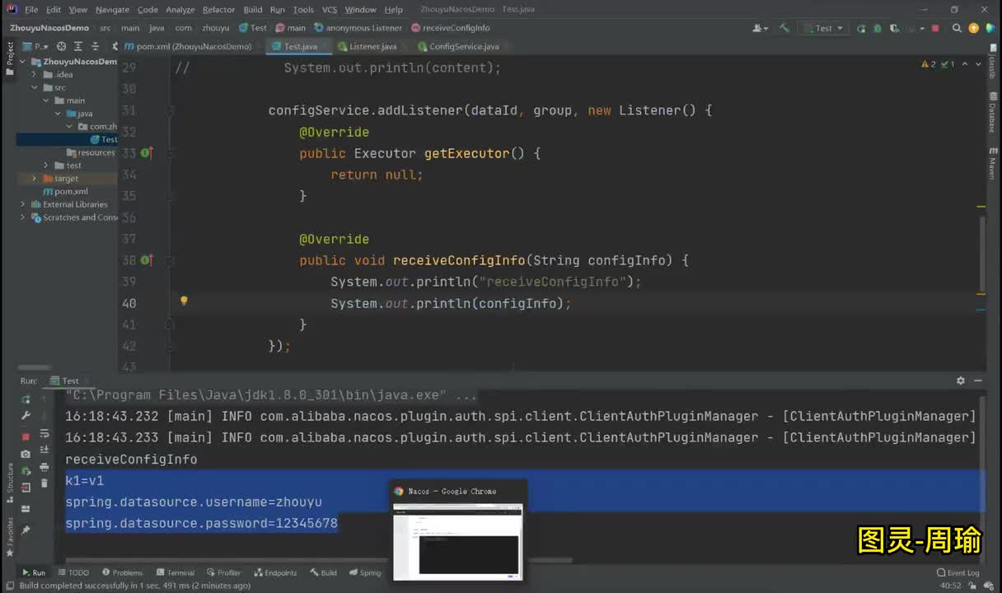This screenshot has height=593, width=1002.
Task: Open the Endpoints tool window
Action: tap(276, 572)
